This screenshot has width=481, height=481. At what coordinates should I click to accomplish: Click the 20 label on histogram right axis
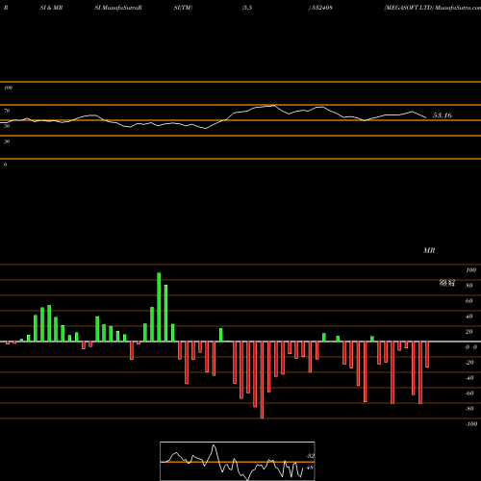click(x=469, y=332)
